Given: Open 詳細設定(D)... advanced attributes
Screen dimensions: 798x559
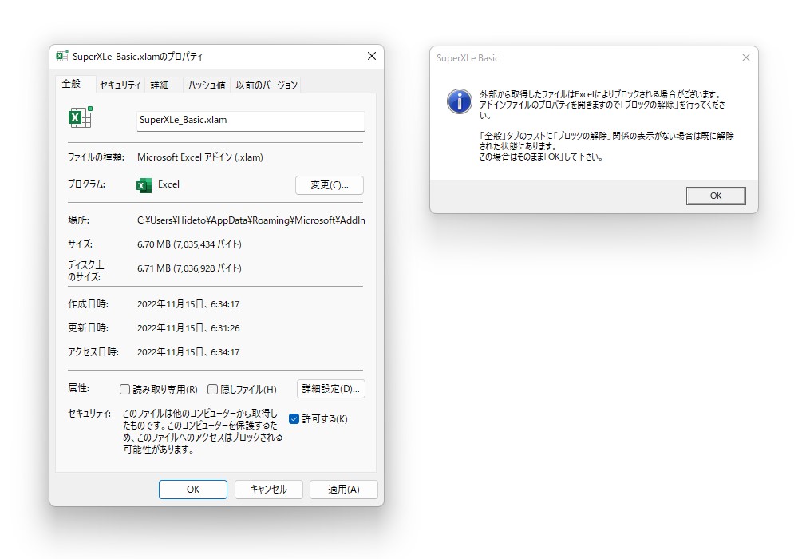Looking at the screenshot, I should click(x=330, y=389).
